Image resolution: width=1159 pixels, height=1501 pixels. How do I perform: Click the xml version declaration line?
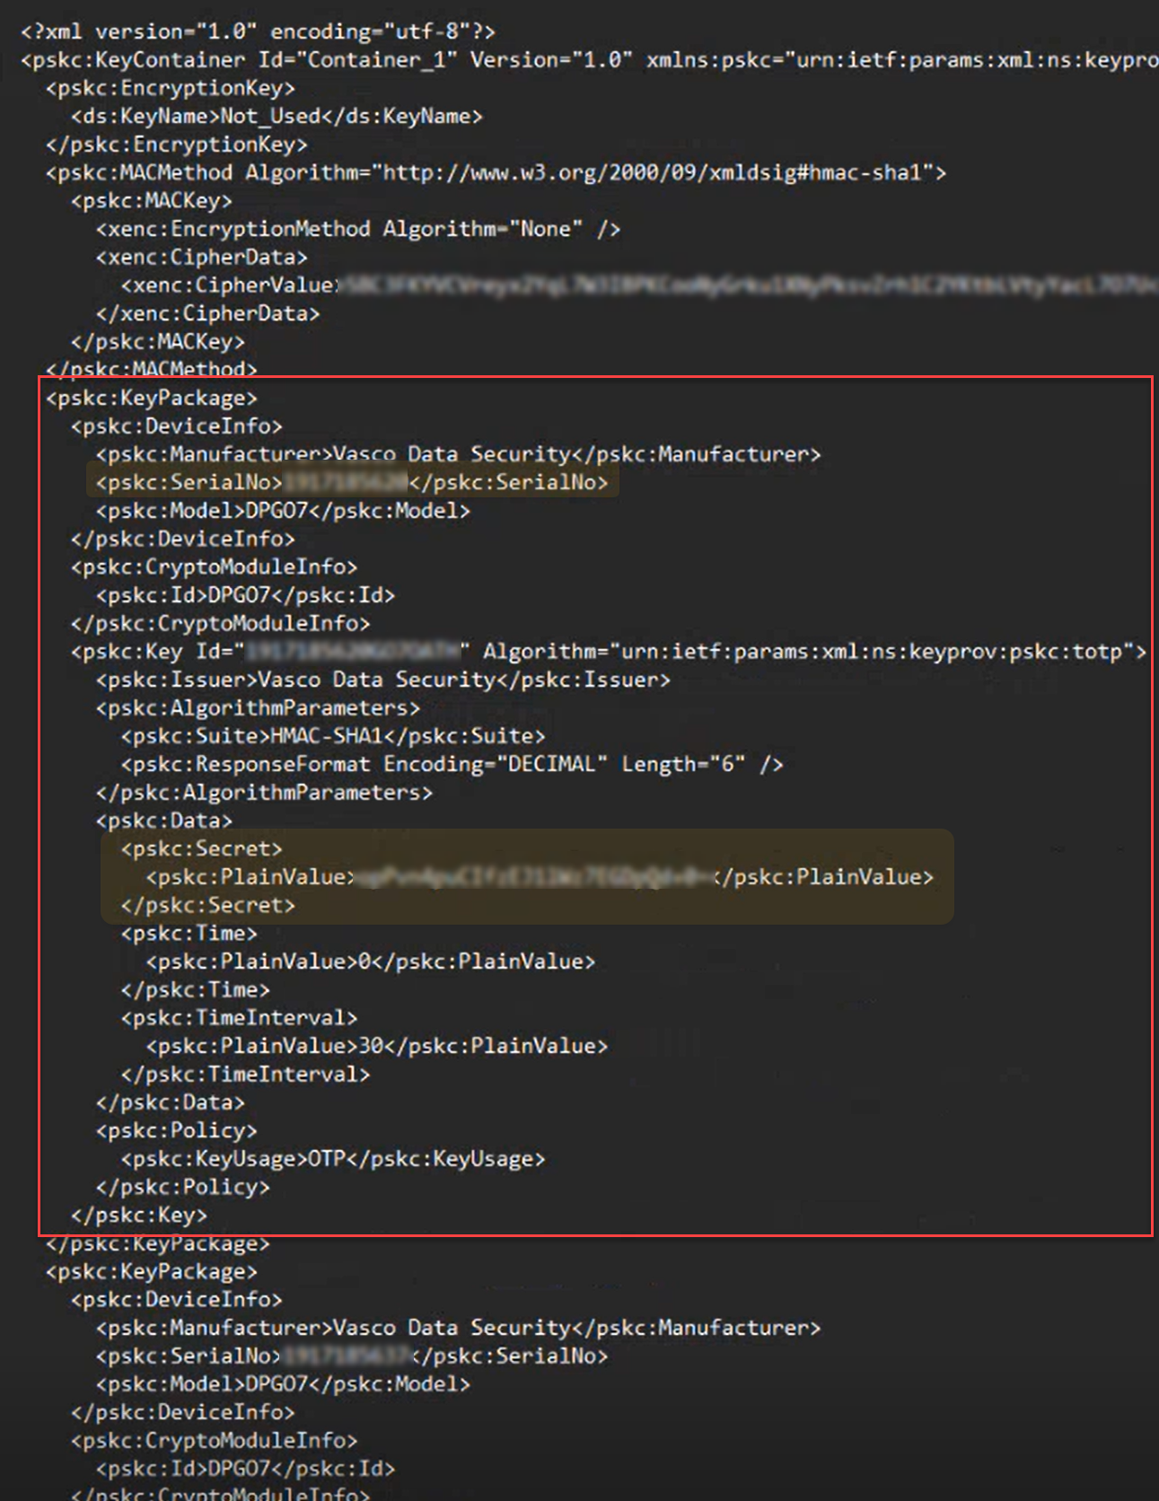click(258, 31)
